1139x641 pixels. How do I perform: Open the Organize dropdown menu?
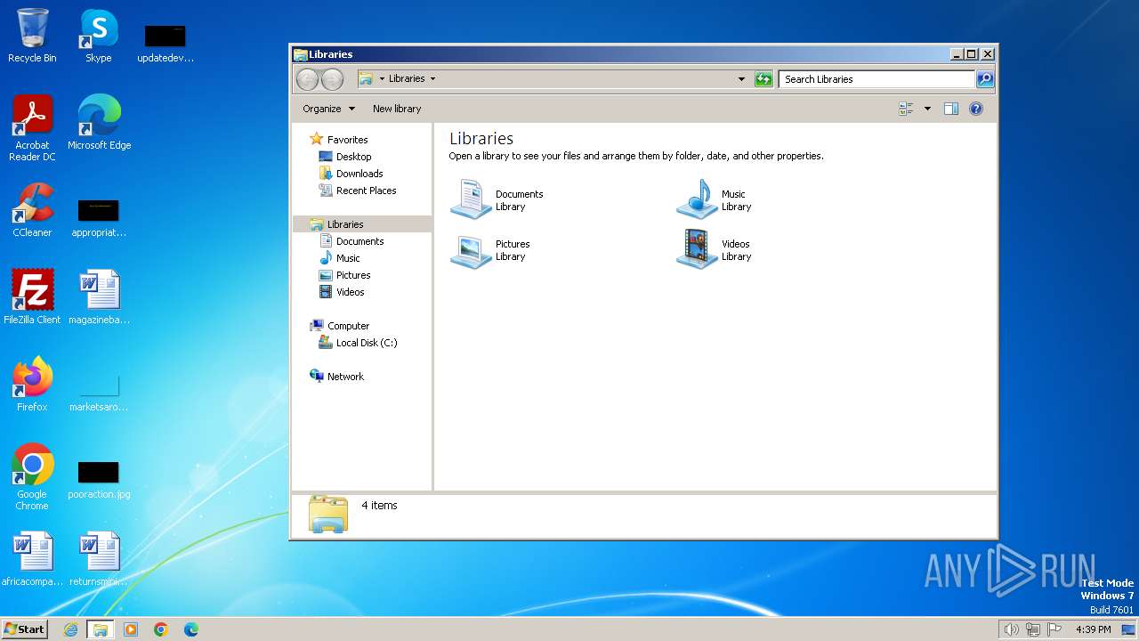(x=328, y=109)
